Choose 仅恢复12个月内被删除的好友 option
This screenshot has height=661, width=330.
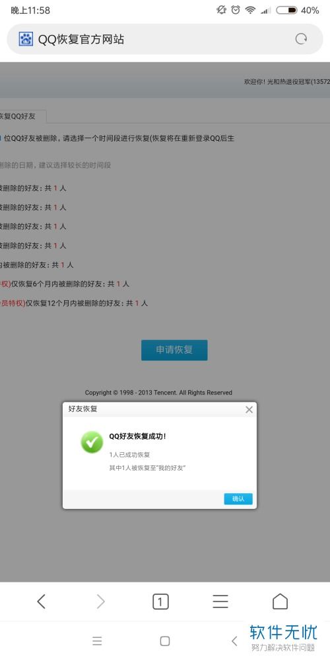click(74, 303)
